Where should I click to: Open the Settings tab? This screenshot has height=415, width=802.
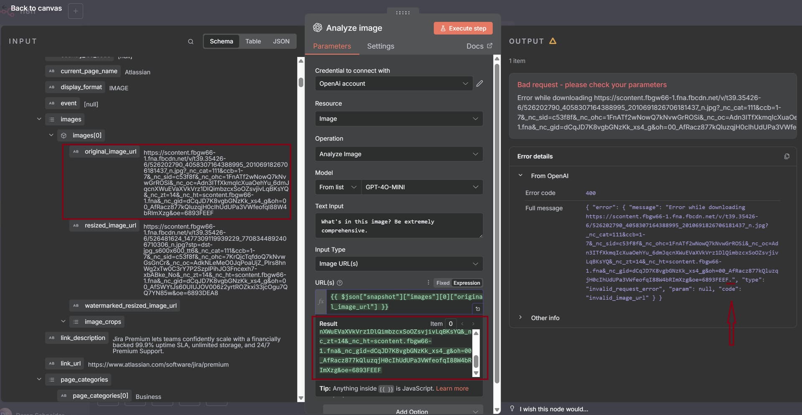[x=380, y=46]
